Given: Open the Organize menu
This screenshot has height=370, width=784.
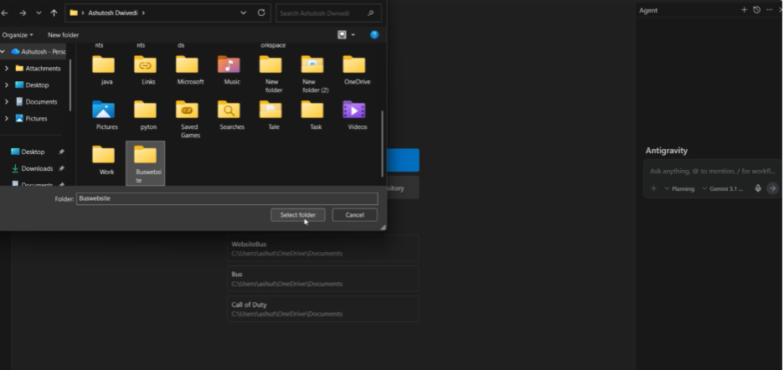Looking at the screenshot, I should click(18, 35).
